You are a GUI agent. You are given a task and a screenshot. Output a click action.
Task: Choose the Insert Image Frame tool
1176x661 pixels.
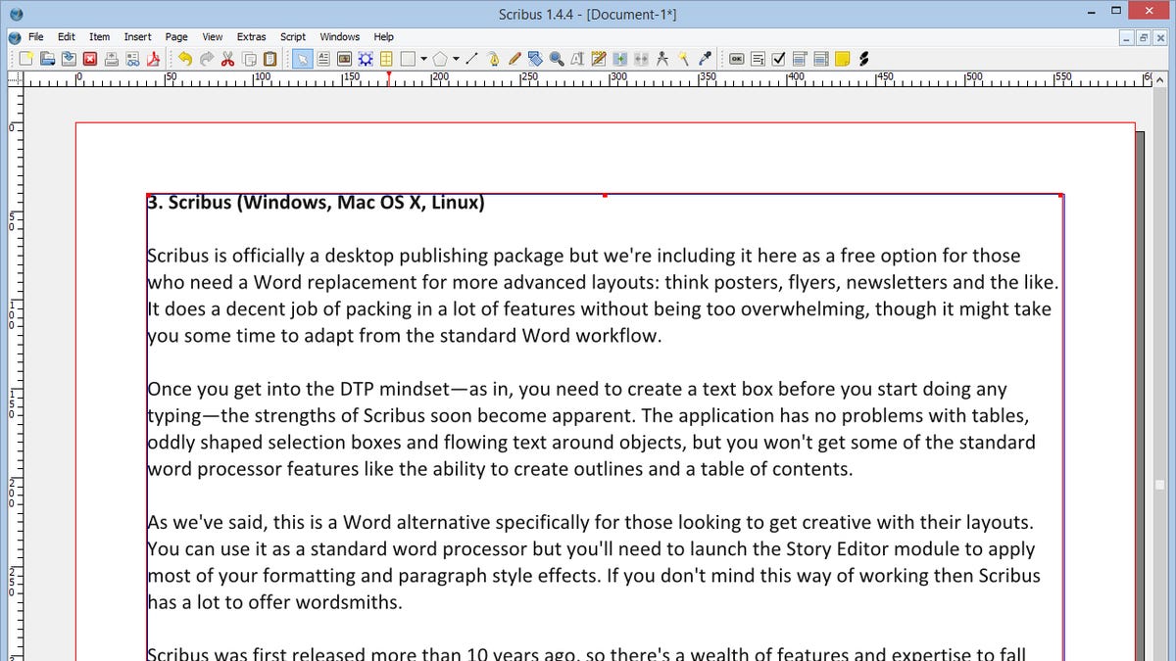coord(345,59)
